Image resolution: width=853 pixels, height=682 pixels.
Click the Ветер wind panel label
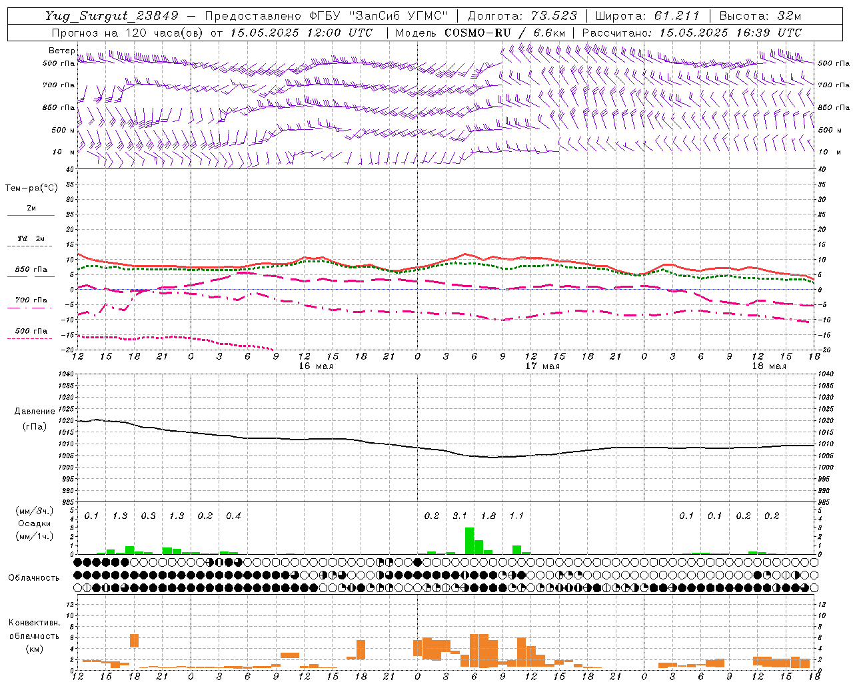click(61, 51)
